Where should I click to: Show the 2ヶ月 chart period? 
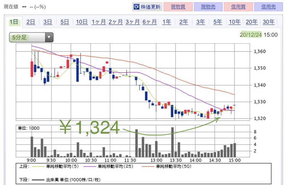(x=116, y=22)
